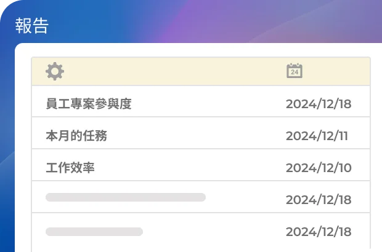Click the date in the last row

[x=318, y=232]
